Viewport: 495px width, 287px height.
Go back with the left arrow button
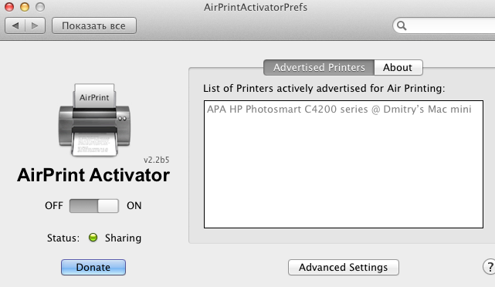coord(15,25)
